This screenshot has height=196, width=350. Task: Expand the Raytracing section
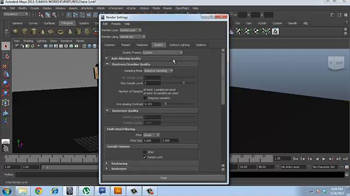point(107,163)
